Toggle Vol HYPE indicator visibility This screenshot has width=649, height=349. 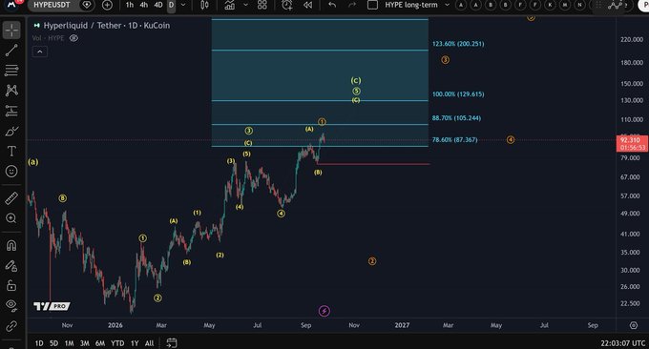73,38
